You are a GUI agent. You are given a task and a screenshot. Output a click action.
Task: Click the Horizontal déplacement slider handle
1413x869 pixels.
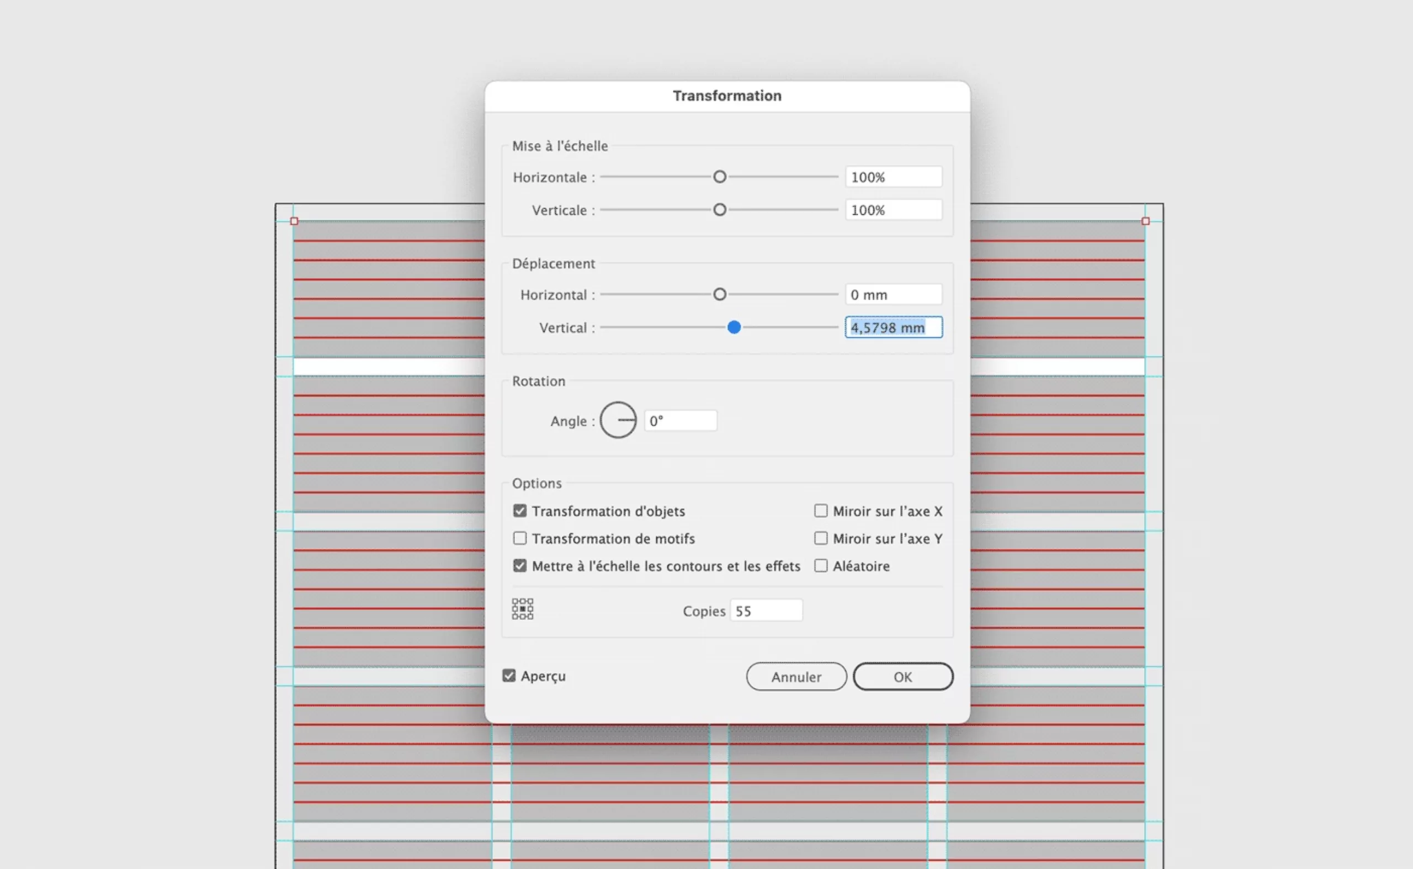click(719, 294)
